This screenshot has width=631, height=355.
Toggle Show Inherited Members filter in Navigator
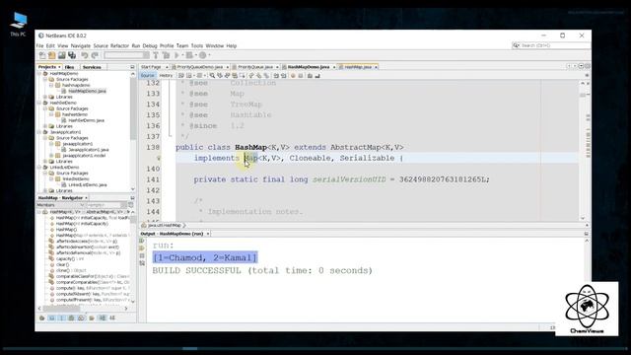point(41,318)
